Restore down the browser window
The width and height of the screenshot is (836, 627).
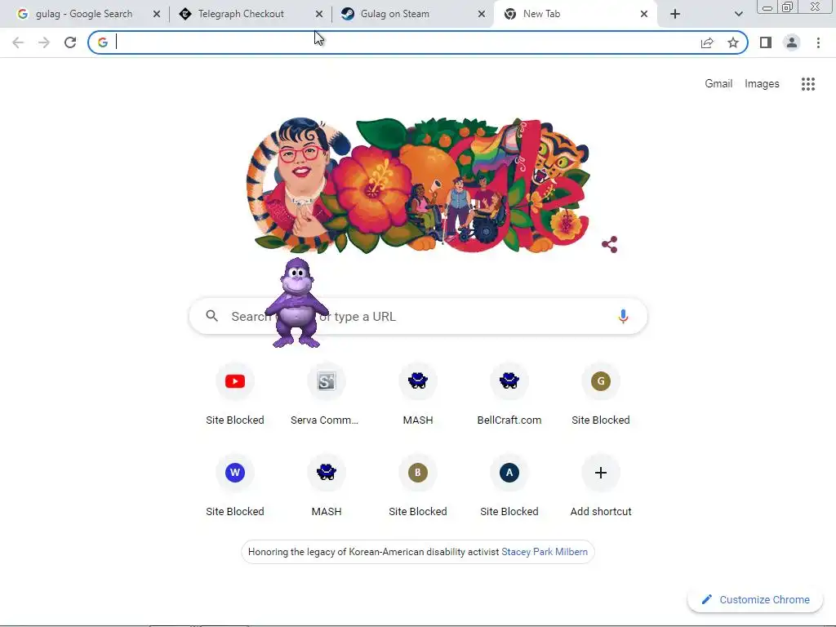(787, 7)
